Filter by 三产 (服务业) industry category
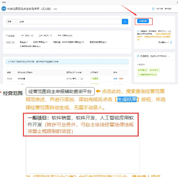The height and width of the screenshot is (177, 178). tap(65, 36)
